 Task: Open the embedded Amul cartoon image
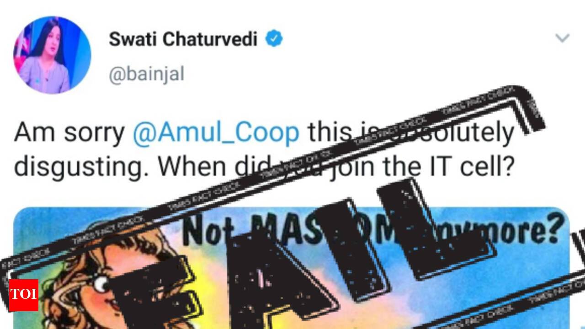(x=292, y=268)
